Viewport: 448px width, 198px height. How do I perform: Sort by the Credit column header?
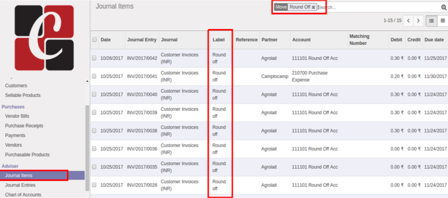414,40
